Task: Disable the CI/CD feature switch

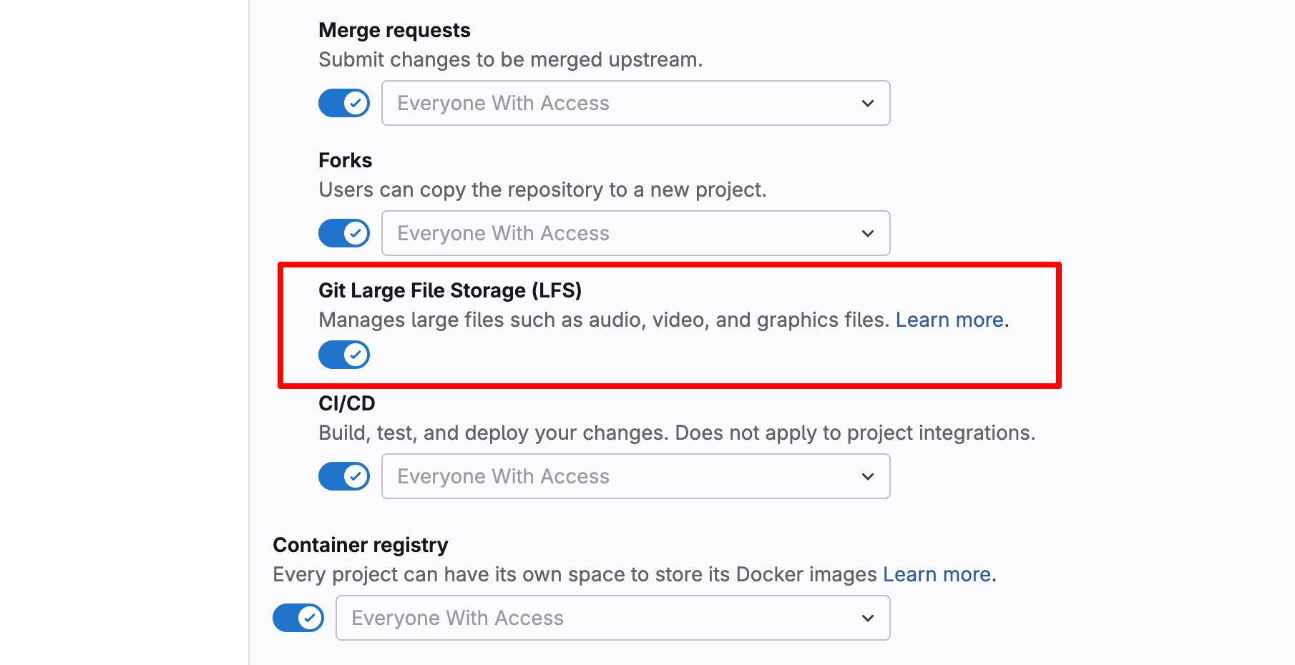Action: [x=344, y=476]
